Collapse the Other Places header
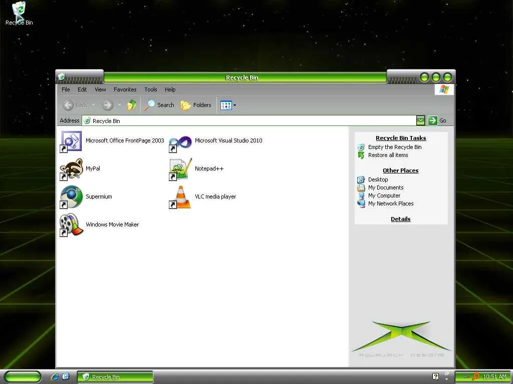 point(400,170)
